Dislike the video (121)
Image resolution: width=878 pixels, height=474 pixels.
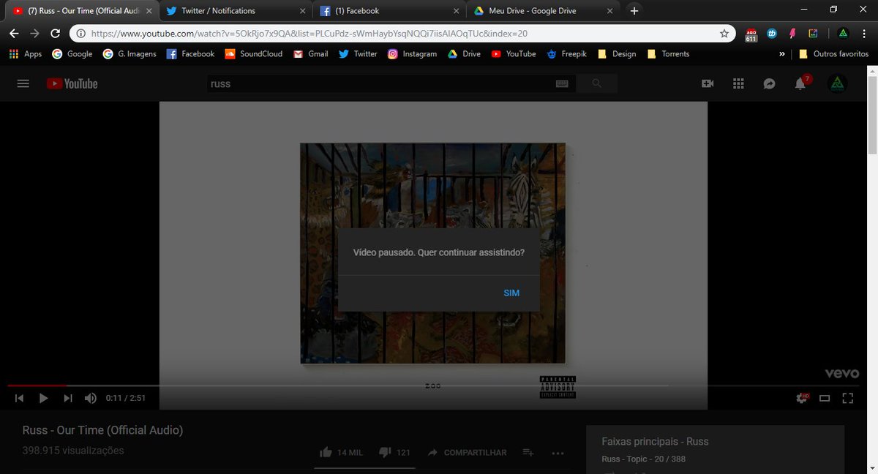(395, 453)
